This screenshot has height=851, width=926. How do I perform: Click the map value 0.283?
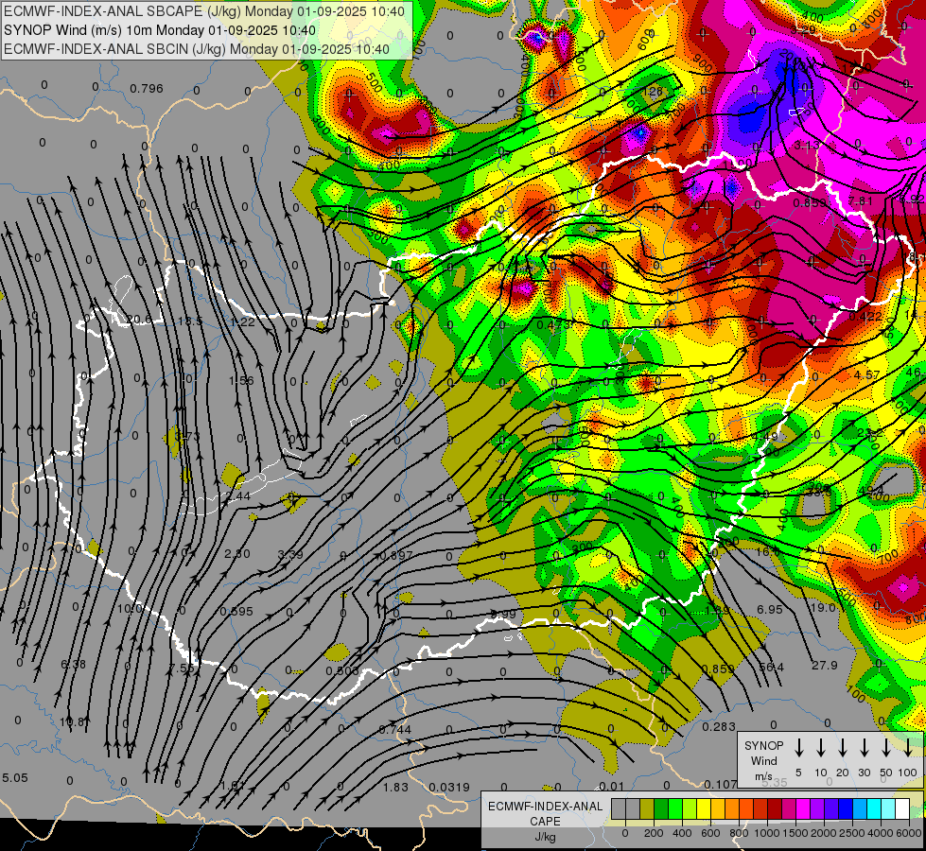[x=719, y=727]
